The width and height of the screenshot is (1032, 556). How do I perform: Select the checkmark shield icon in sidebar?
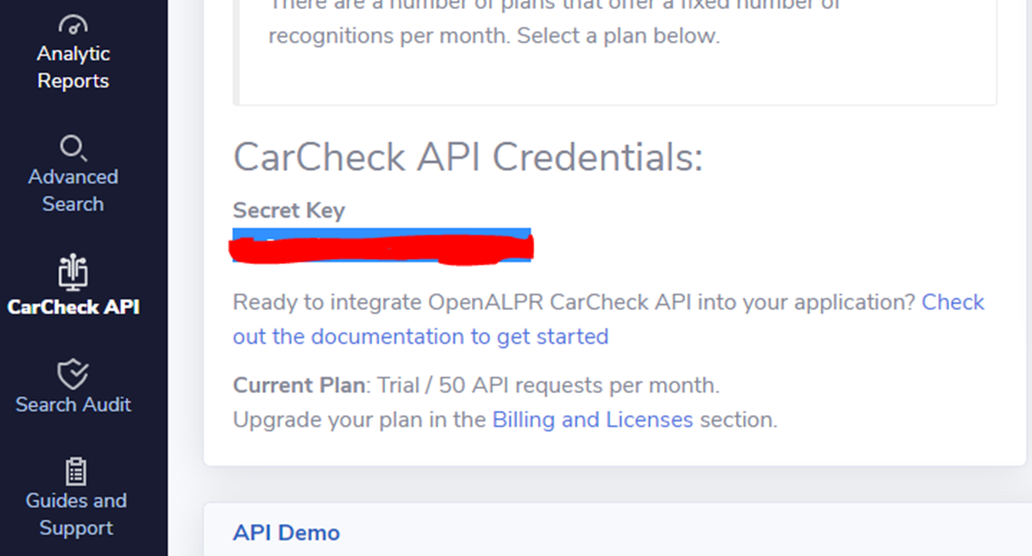(x=73, y=374)
